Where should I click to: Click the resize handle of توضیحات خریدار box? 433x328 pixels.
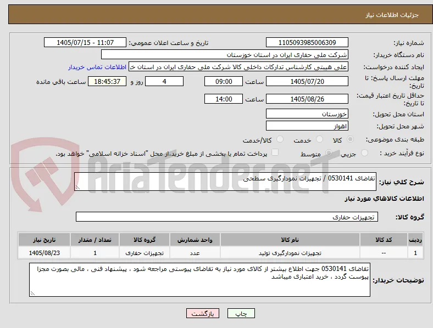[x=32, y=293]
